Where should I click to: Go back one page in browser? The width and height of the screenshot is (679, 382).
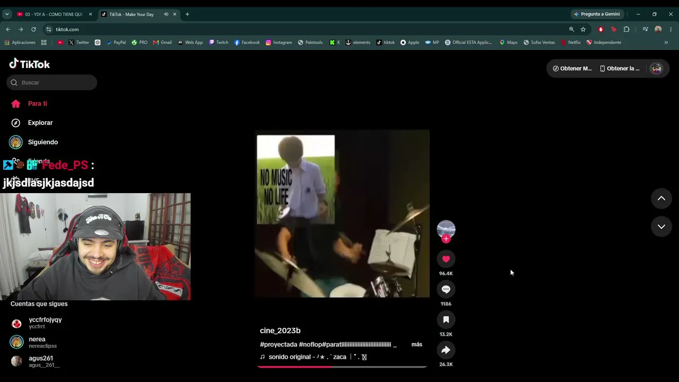tap(8, 29)
